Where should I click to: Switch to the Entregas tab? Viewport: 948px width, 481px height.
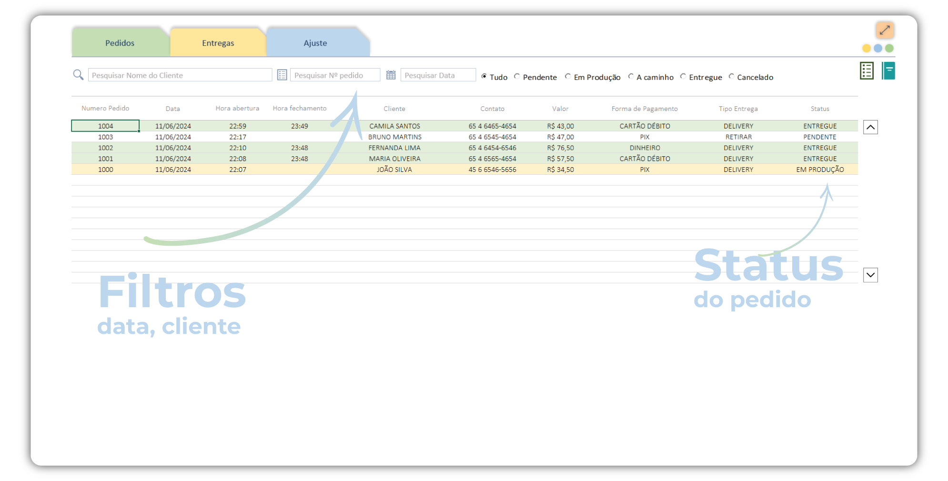point(218,43)
